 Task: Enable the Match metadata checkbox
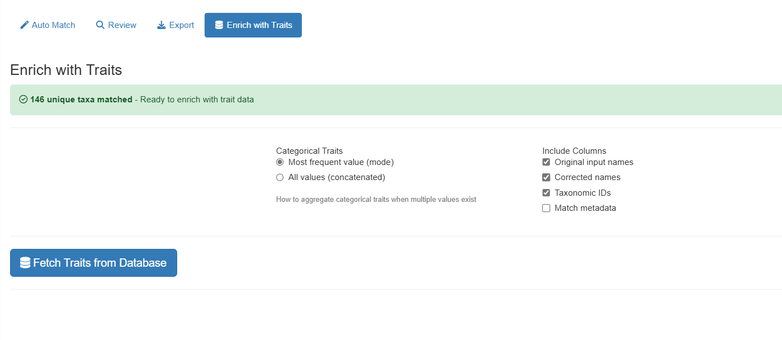(x=546, y=208)
